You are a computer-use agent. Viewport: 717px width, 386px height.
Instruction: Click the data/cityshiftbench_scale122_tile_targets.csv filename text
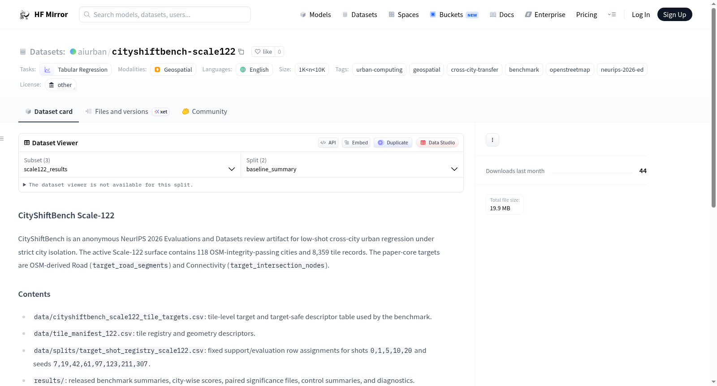pos(119,317)
